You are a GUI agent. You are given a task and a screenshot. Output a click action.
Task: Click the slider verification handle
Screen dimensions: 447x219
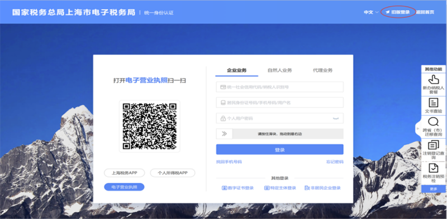click(x=225, y=134)
